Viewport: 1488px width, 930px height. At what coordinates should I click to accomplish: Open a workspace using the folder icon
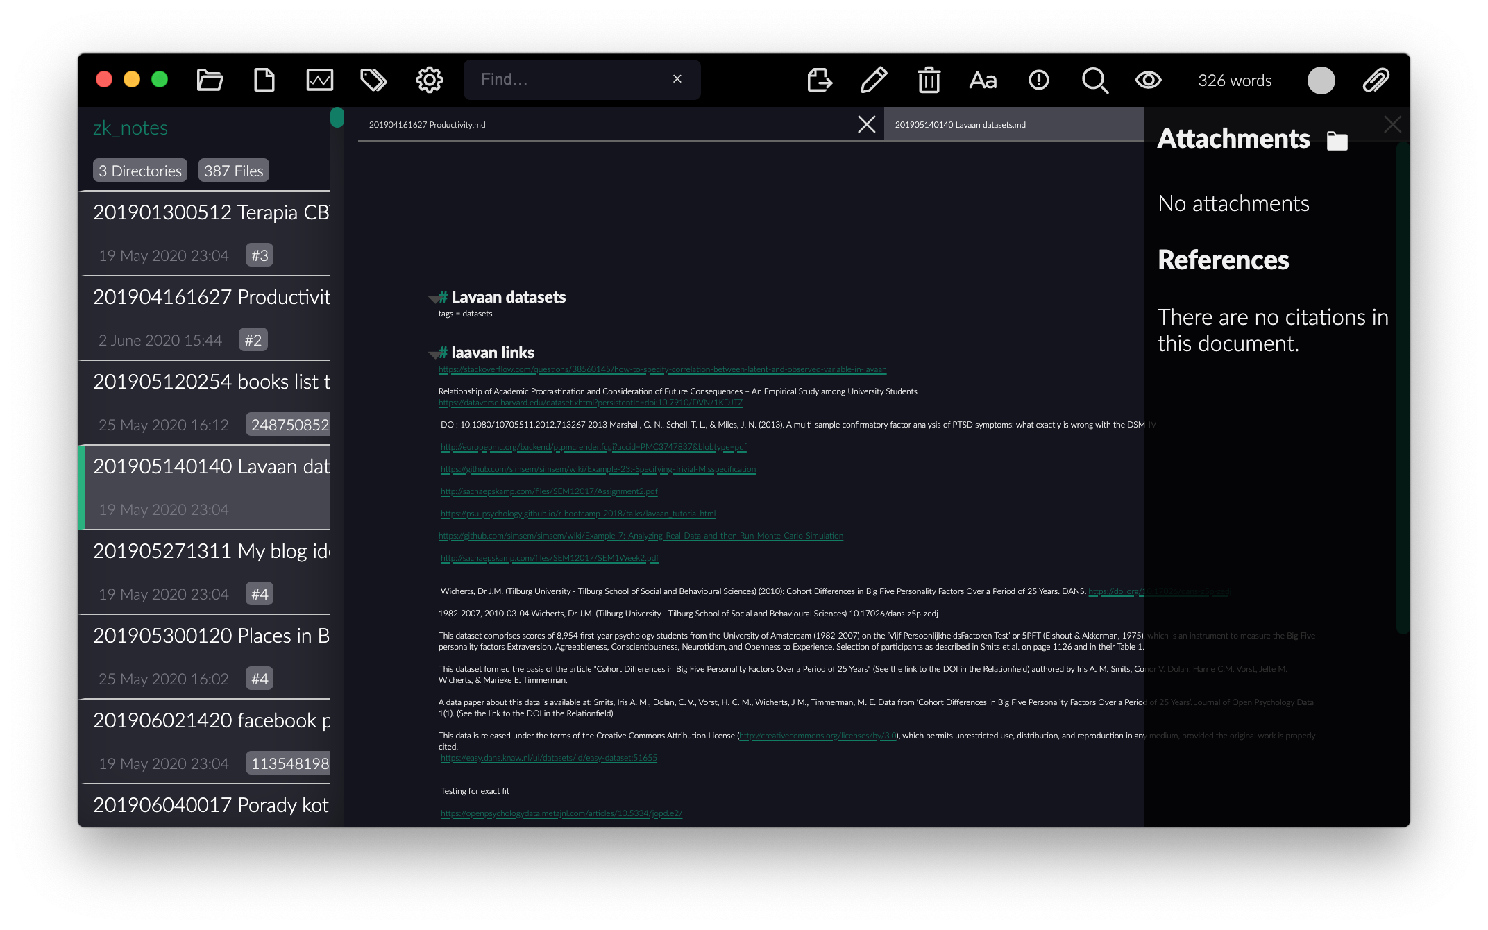point(210,80)
